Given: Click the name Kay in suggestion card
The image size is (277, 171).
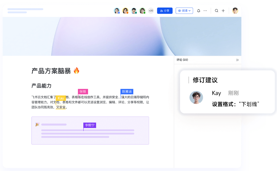Looking at the screenshot, I should pyautogui.click(x=216, y=93).
